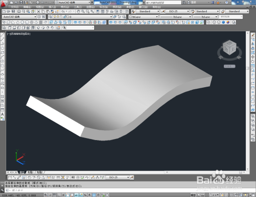
Task: Open the lineweight ByLayer dropdown
Action: (205, 17)
